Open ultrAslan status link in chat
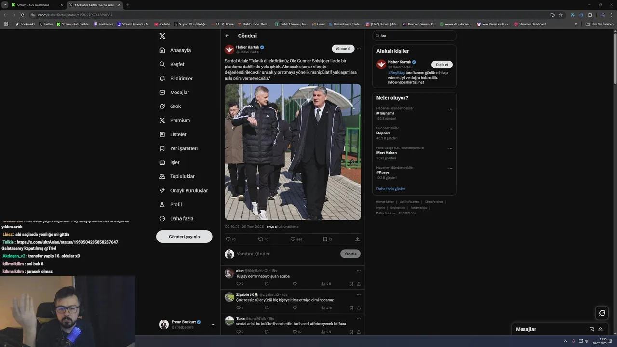 pyautogui.click(x=67, y=242)
